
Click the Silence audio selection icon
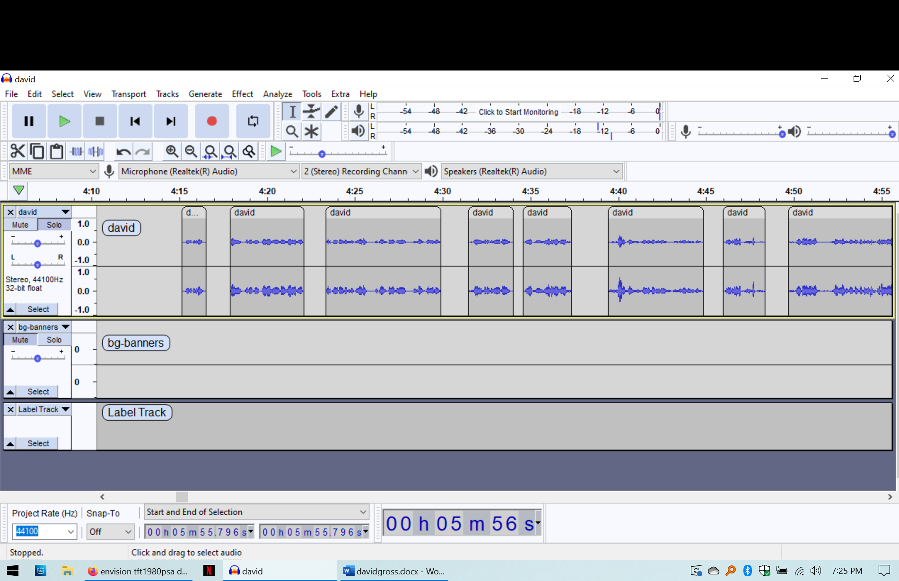coord(96,151)
